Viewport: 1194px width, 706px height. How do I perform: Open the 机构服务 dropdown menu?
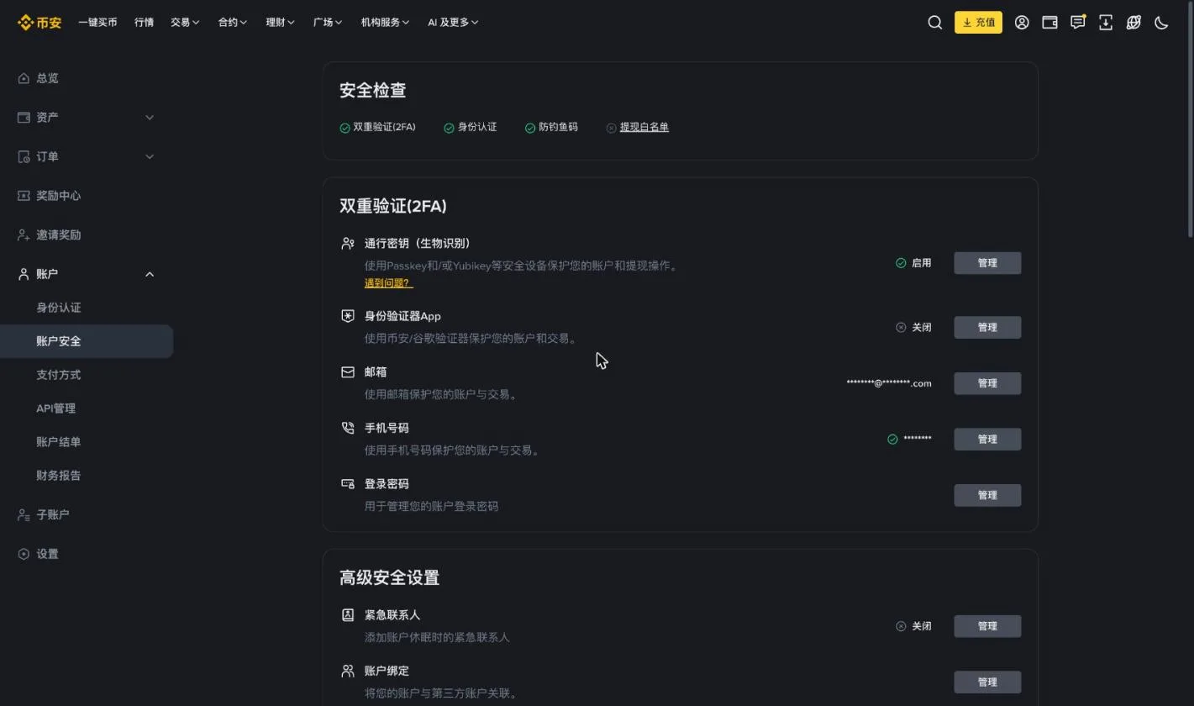[x=385, y=23]
